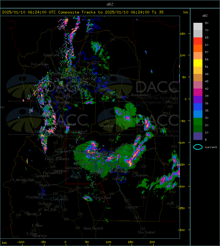Viewport: 220px width, 246px height.
Task: Select the bright green 30-20 dBZ swatch
Action: [198, 122]
